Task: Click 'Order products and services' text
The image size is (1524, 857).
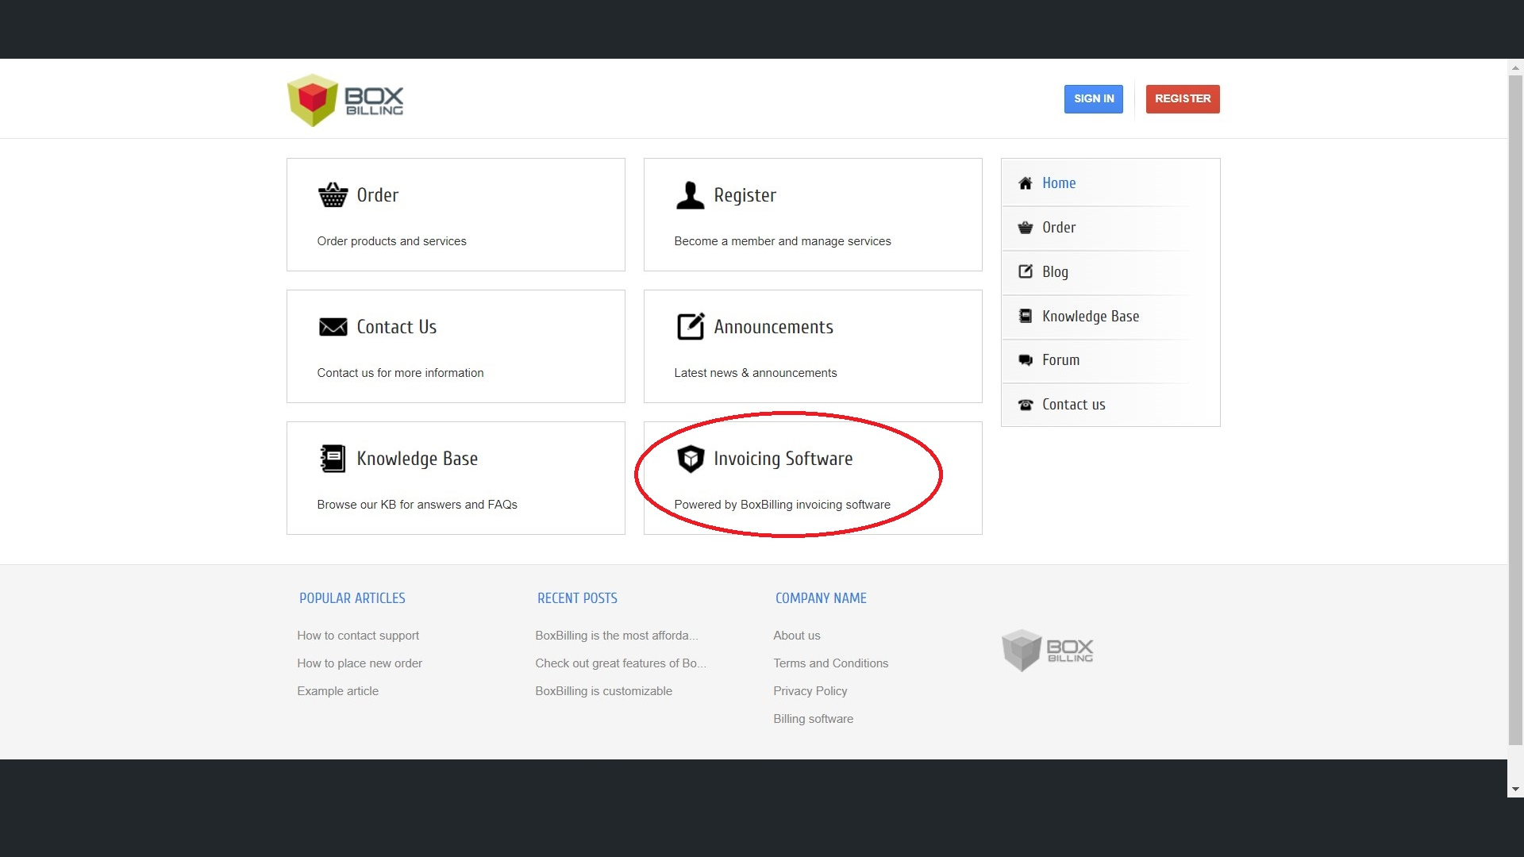Action: pos(391,241)
